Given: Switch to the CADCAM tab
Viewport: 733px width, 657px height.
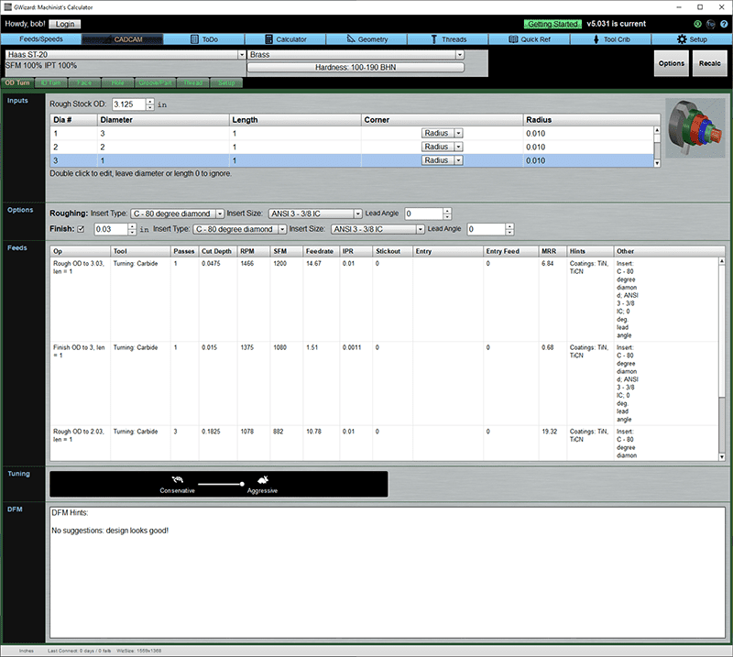Looking at the screenshot, I should 128,38.
